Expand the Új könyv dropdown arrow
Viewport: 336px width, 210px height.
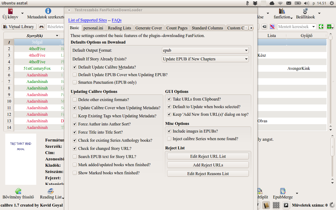click(22, 13)
